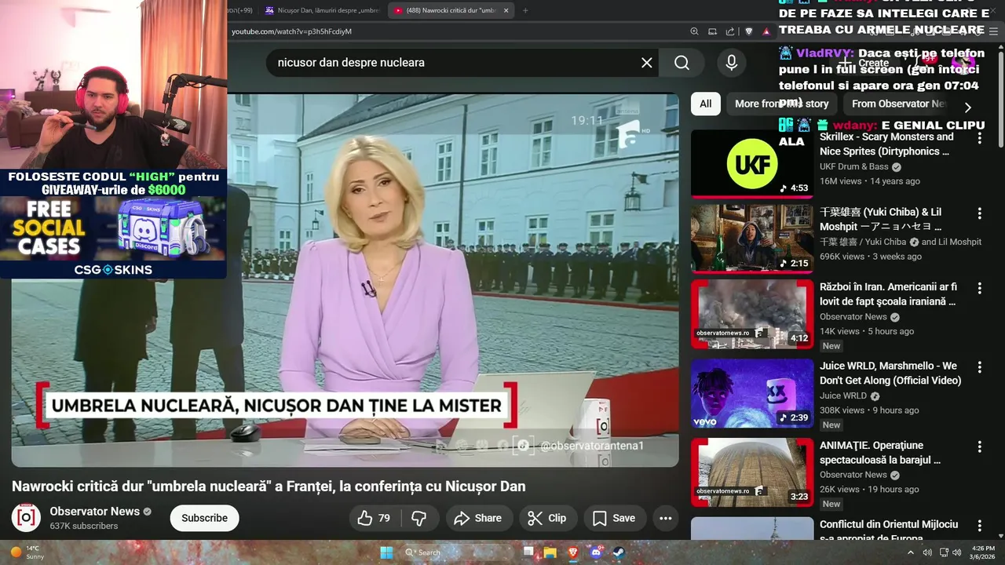
Task: Open the browser zoom magnifier icon
Action: coord(694,31)
